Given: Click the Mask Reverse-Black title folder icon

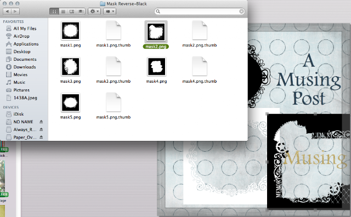Looking at the screenshot, I should tap(103, 4).
